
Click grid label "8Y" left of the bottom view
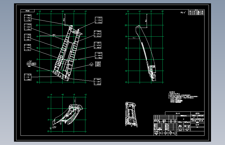(x=49, y=131)
